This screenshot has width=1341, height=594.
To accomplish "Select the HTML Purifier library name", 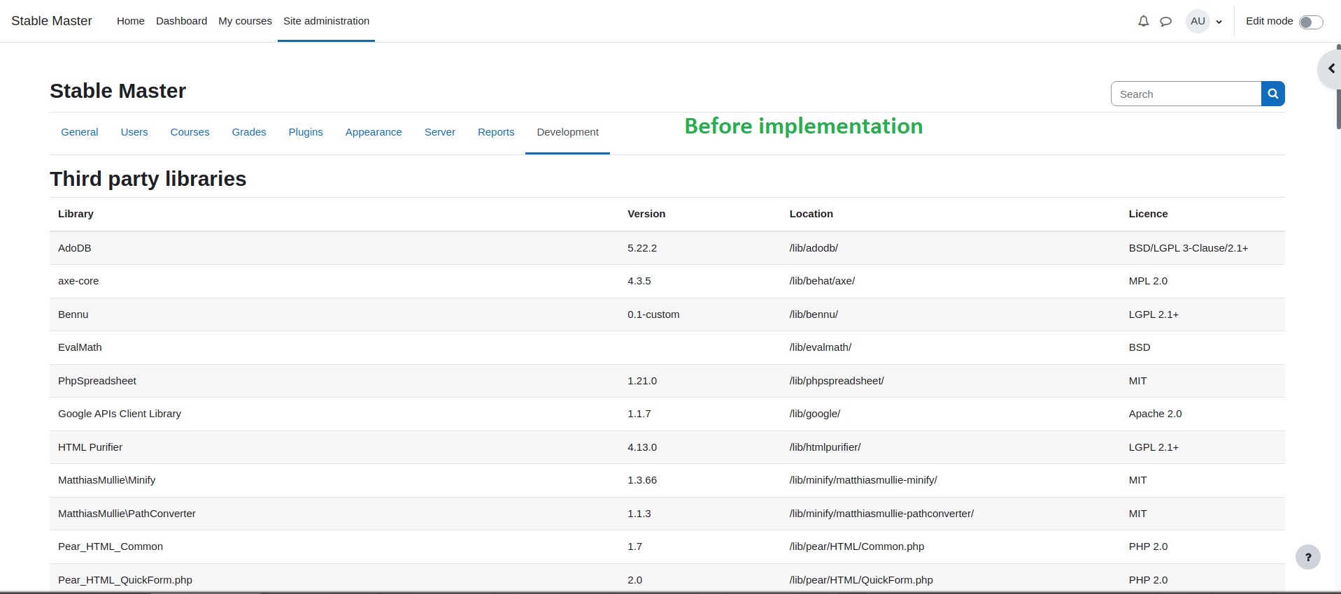I will 90,447.
